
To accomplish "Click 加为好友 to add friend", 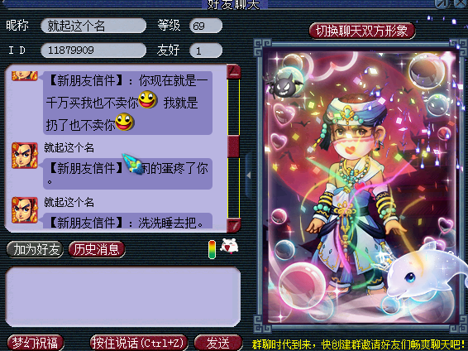I will click(x=35, y=249).
